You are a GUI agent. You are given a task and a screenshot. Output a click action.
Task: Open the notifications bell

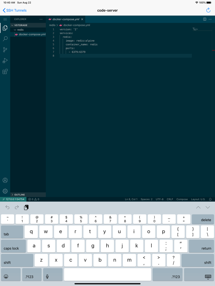[210, 199]
